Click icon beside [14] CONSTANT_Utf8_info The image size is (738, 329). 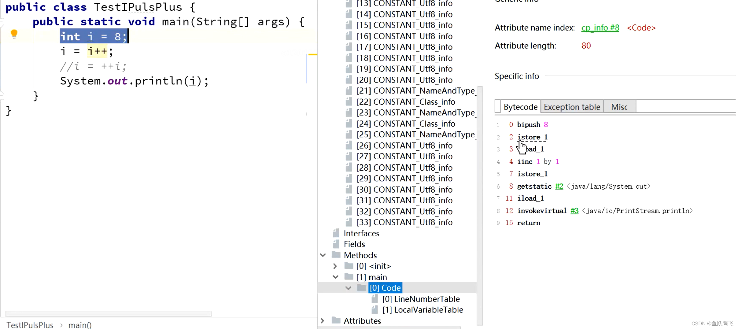click(349, 14)
